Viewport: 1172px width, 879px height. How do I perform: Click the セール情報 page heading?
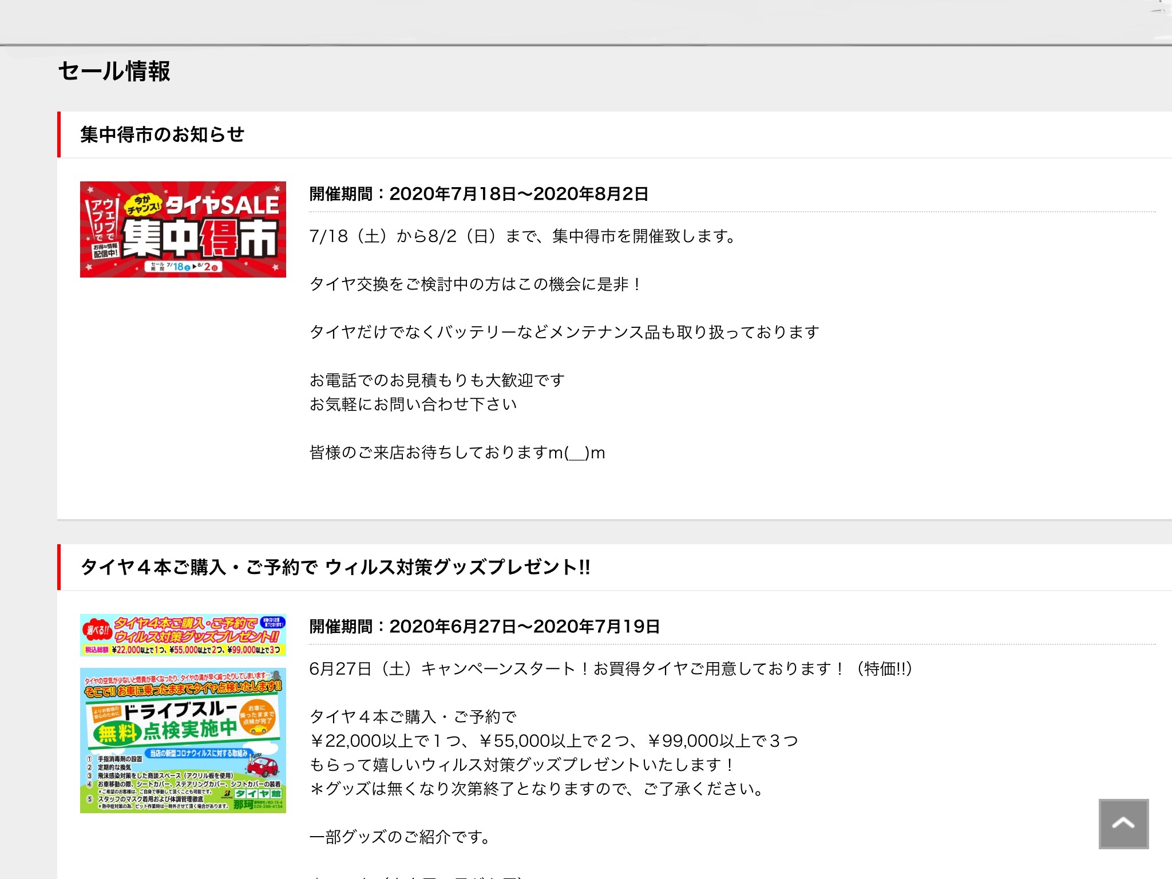point(114,72)
